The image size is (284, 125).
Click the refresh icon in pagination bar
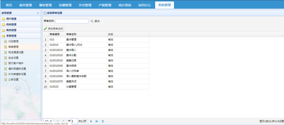(x=103, y=121)
